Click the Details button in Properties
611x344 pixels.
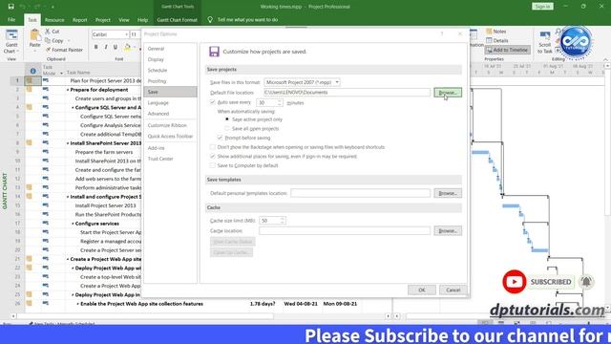tap(496, 40)
